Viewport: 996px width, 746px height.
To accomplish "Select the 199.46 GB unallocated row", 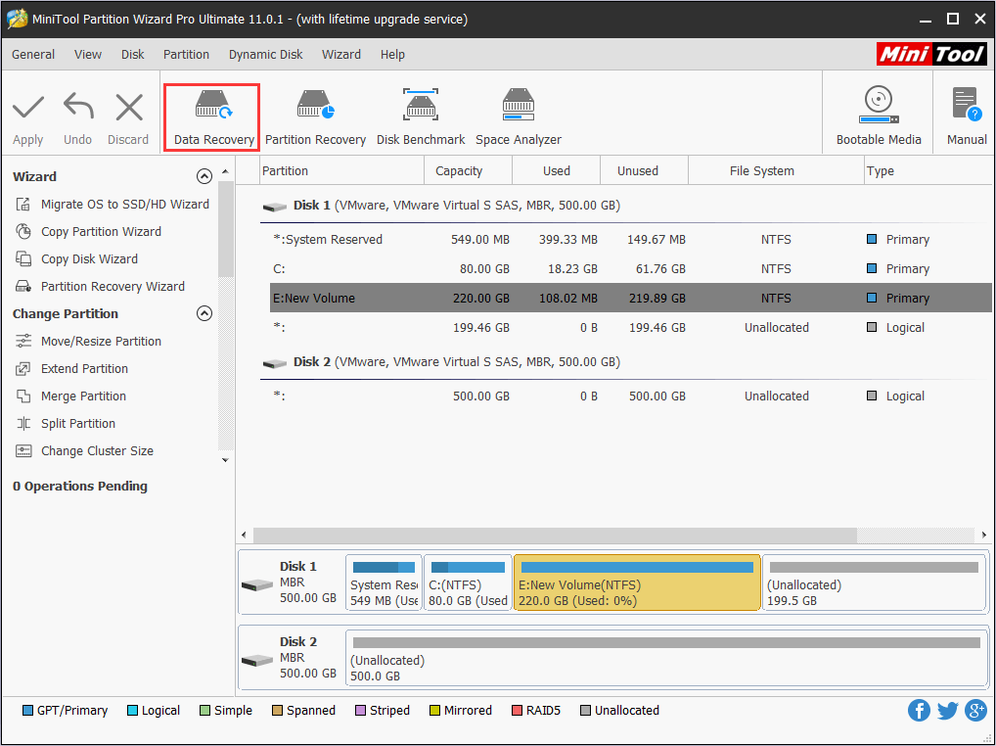I will pos(631,327).
